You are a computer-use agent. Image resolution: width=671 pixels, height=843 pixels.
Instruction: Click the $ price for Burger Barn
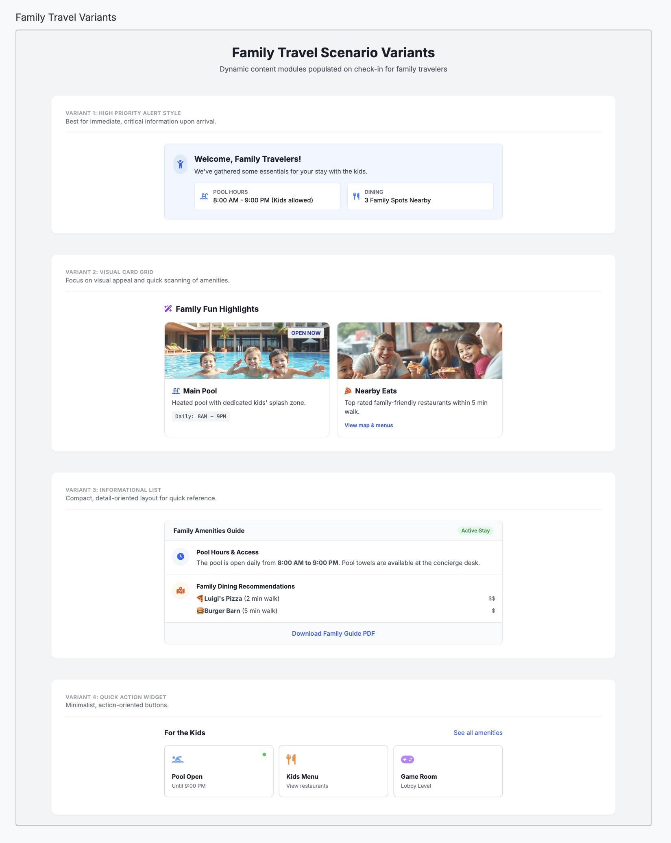click(493, 611)
